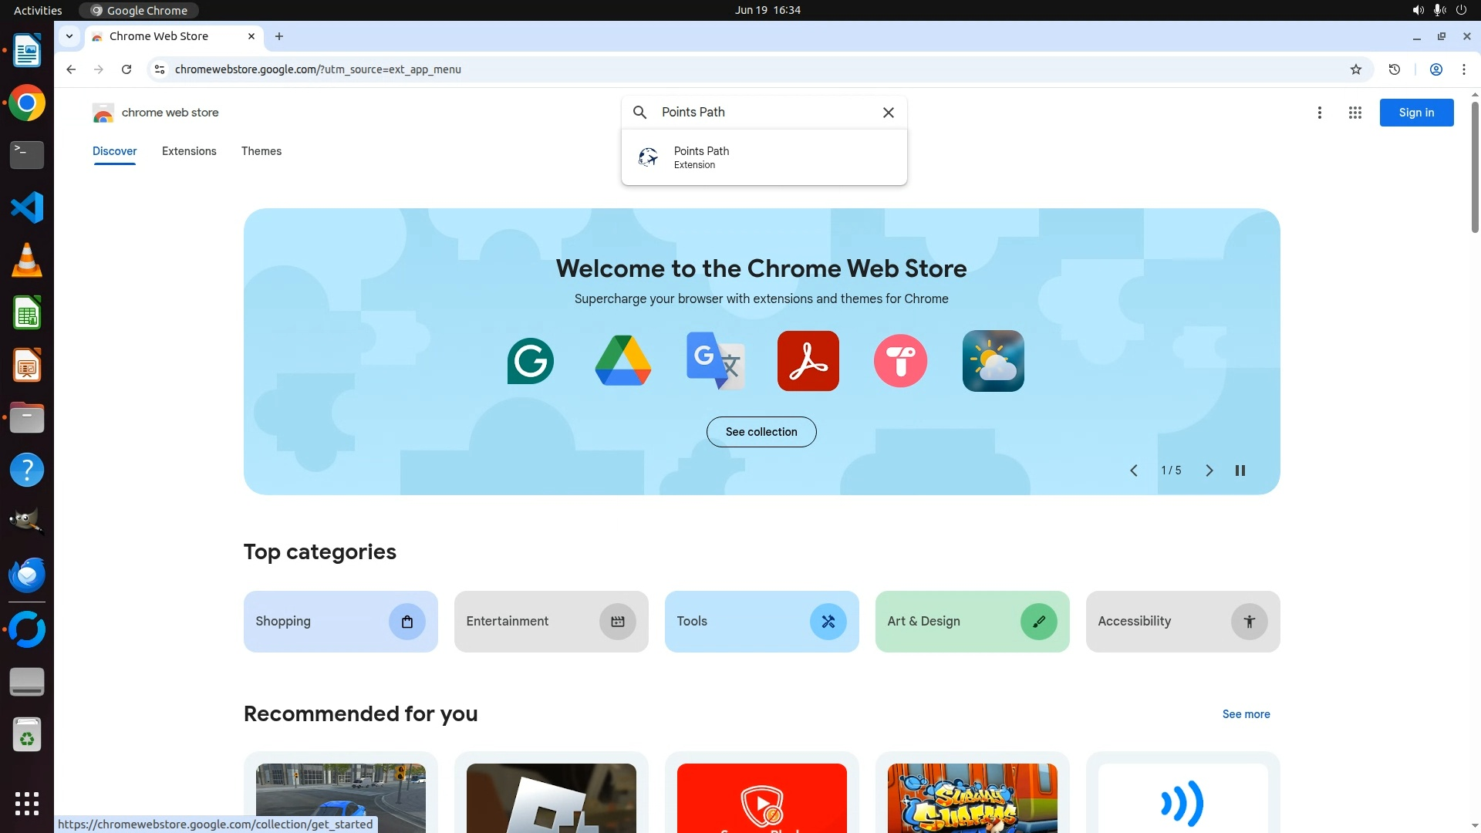Click the Adobe Acrobat icon in banner
1481x833 pixels.
point(808,361)
